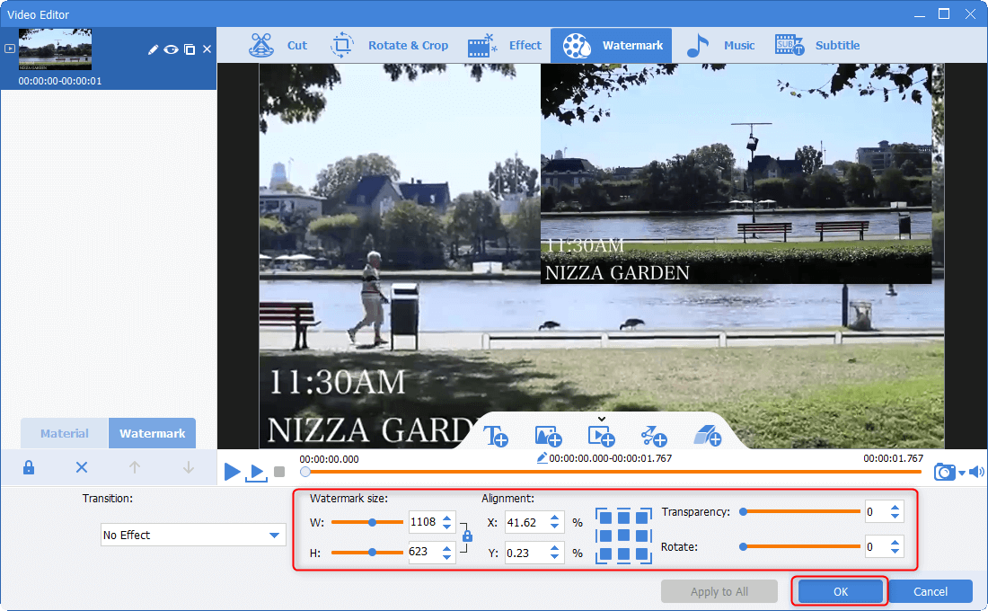The width and height of the screenshot is (988, 611).
Task: Click the Y alignment field 0.23
Action: 525,553
